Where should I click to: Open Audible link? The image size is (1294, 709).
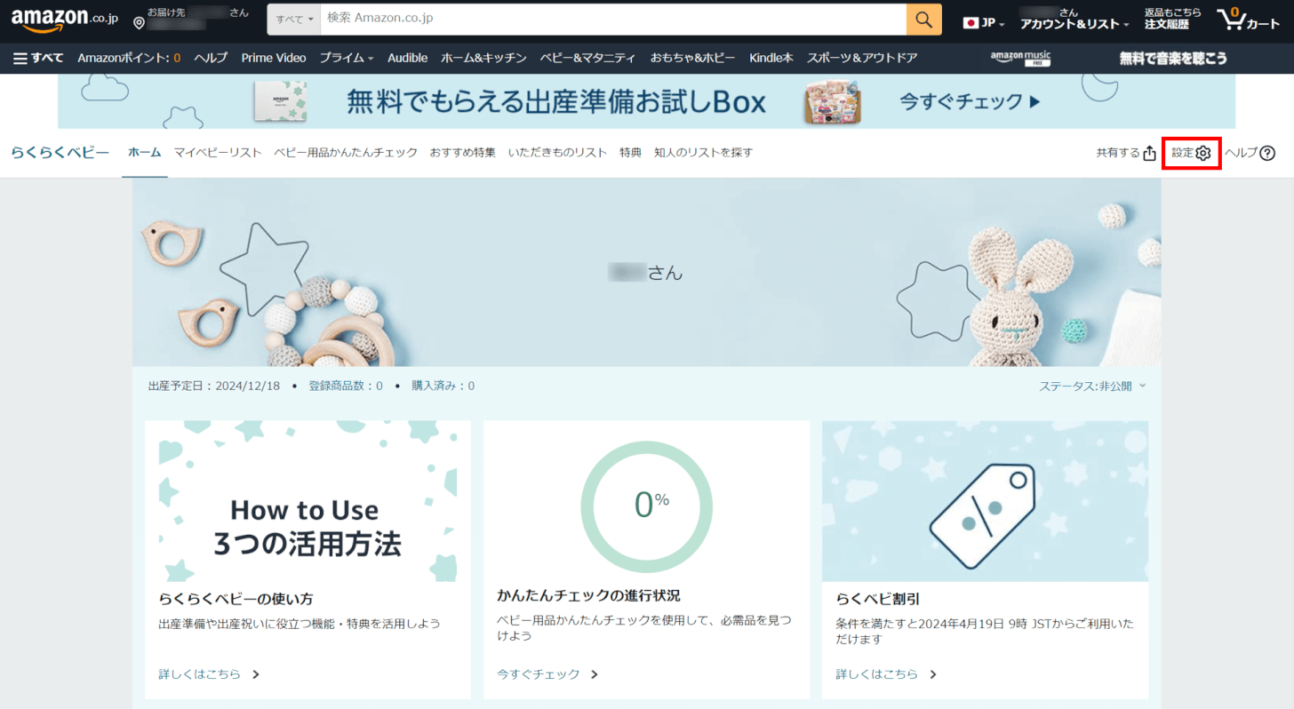407,58
